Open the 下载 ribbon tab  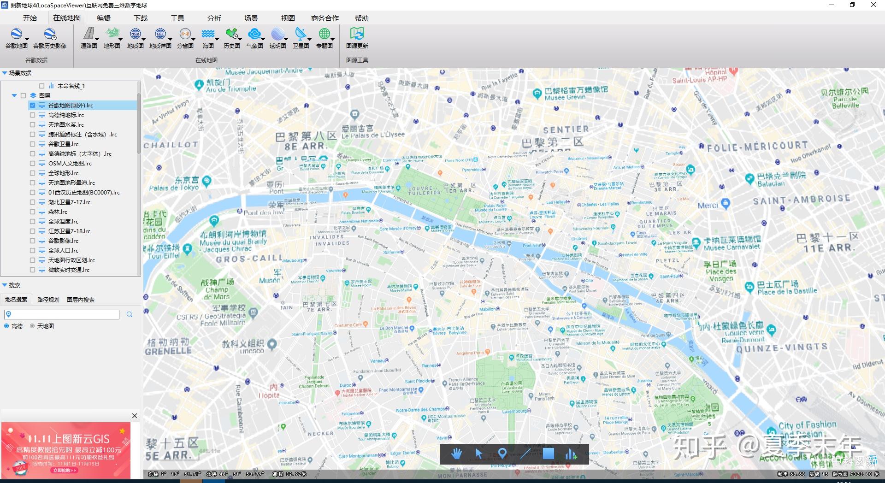tap(141, 18)
